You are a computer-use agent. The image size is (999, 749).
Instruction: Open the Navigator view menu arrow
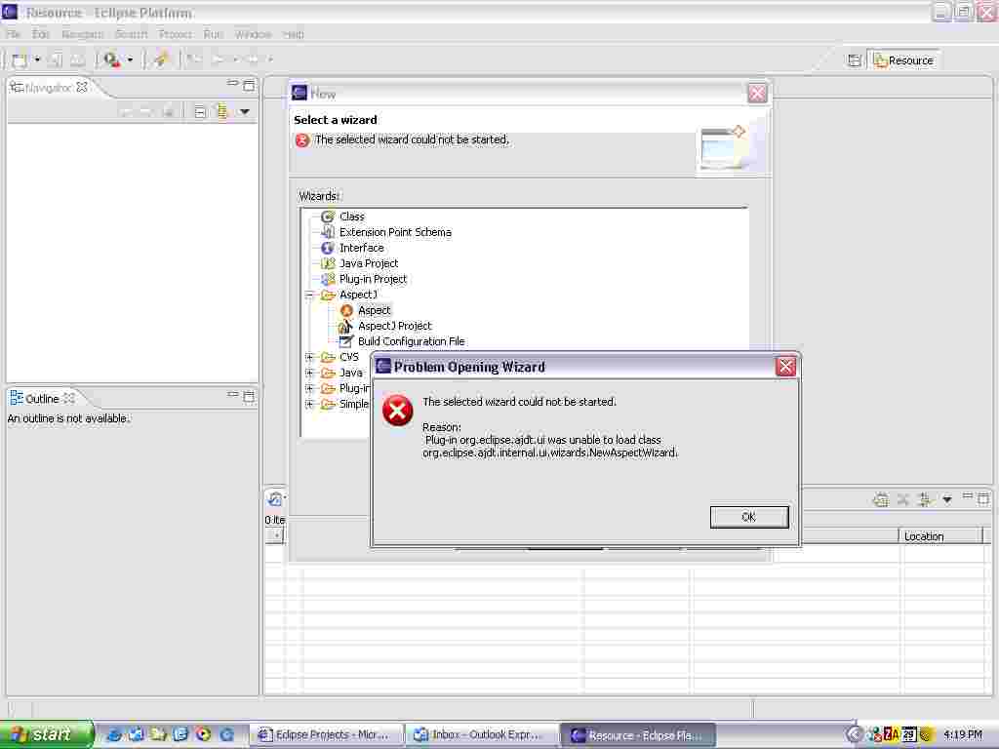(x=245, y=112)
